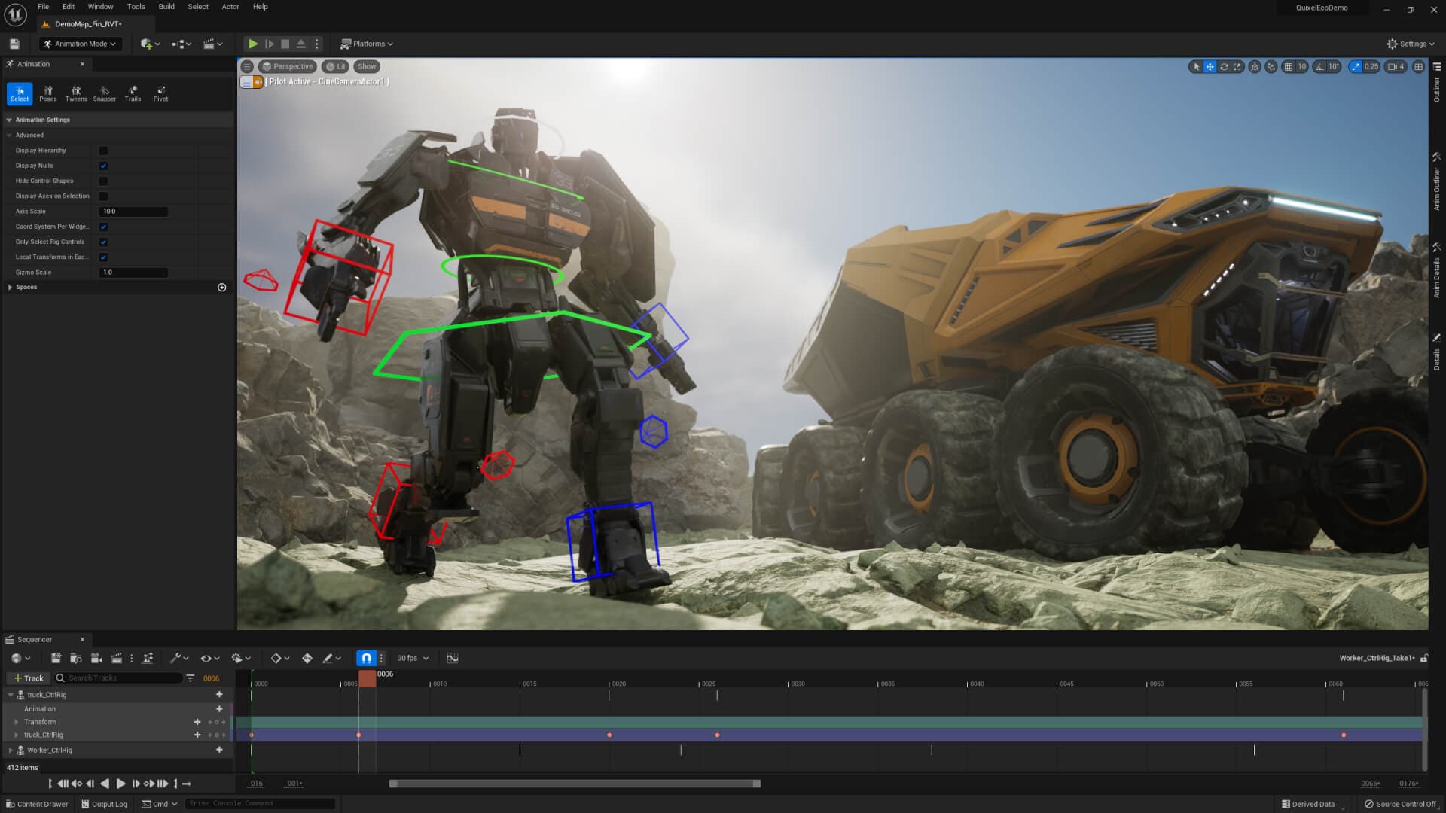Click the camera/render movie icon in Sequencer toolbar
Image resolution: width=1446 pixels, height=813 pixels.
coord(96,657)
